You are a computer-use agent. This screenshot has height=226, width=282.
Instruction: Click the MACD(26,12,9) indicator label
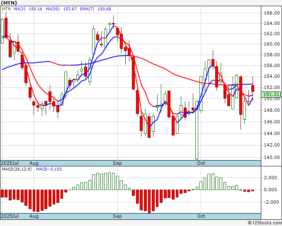click(x=17, y=169)
